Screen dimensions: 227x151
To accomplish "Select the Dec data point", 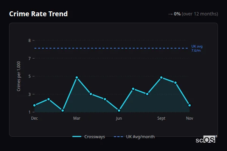I will pyautogui.click(x=34, y=105).
